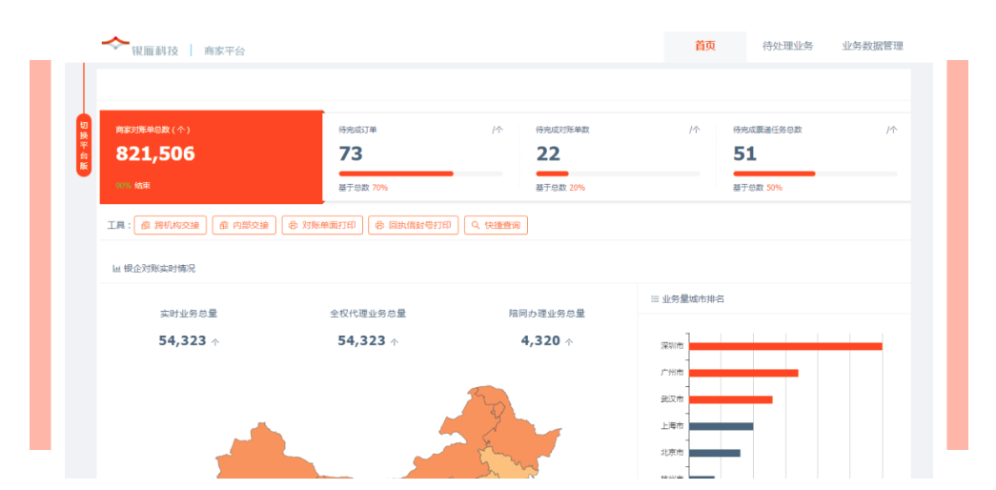
Task: Click the 商家平台 header link
Action: [224, 51]
